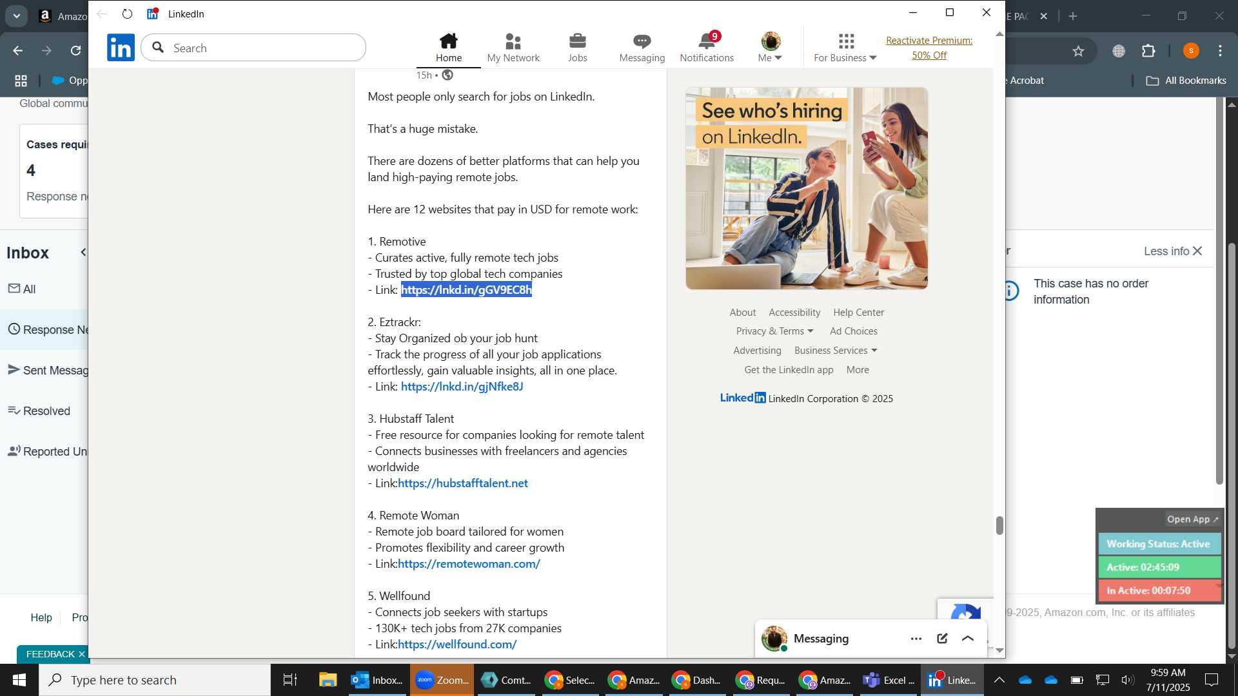
Task: Open the Home tab in LinkedIn
Action: (449, 48)
